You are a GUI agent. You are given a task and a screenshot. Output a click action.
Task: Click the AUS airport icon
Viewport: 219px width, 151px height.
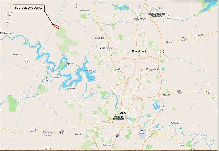click(142, 131)
